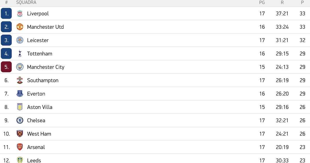
Task: Click the blue position badge for rank 1
Action: (6, 13)
